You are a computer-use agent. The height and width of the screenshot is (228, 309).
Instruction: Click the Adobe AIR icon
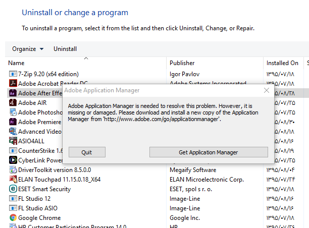(13, 102)
